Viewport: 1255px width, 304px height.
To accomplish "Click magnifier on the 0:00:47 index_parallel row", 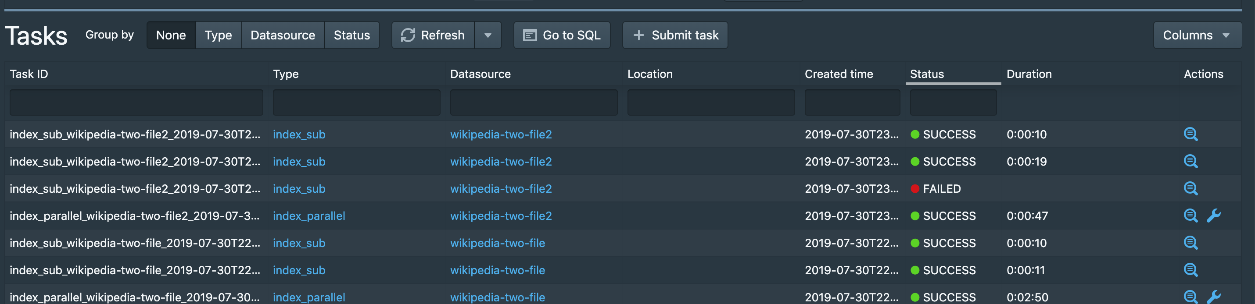I will pos(1190,216).
